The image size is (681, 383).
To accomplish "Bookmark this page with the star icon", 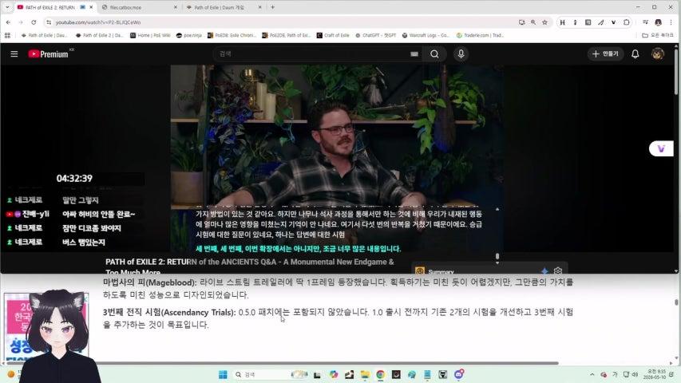I will (544, 22).
